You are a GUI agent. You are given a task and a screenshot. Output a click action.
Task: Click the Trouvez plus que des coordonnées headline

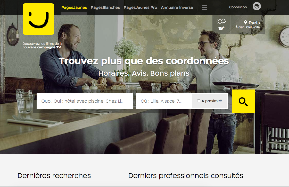point(144,61)
